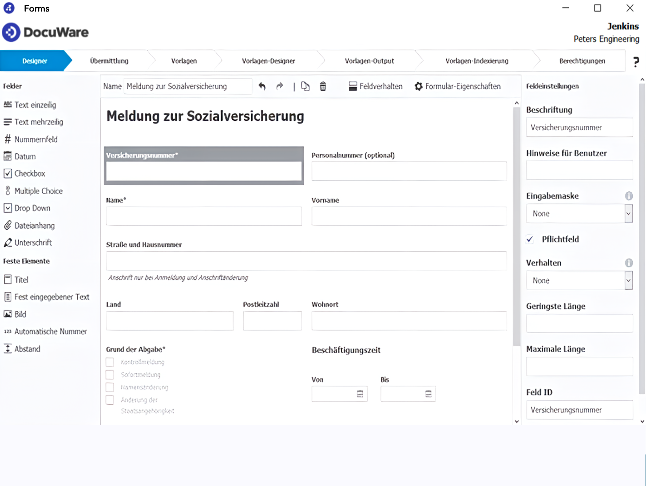This screenshot has height=486, width=646.
Task: Click the Verhalten info icon
Action: (x=629, y=263)
